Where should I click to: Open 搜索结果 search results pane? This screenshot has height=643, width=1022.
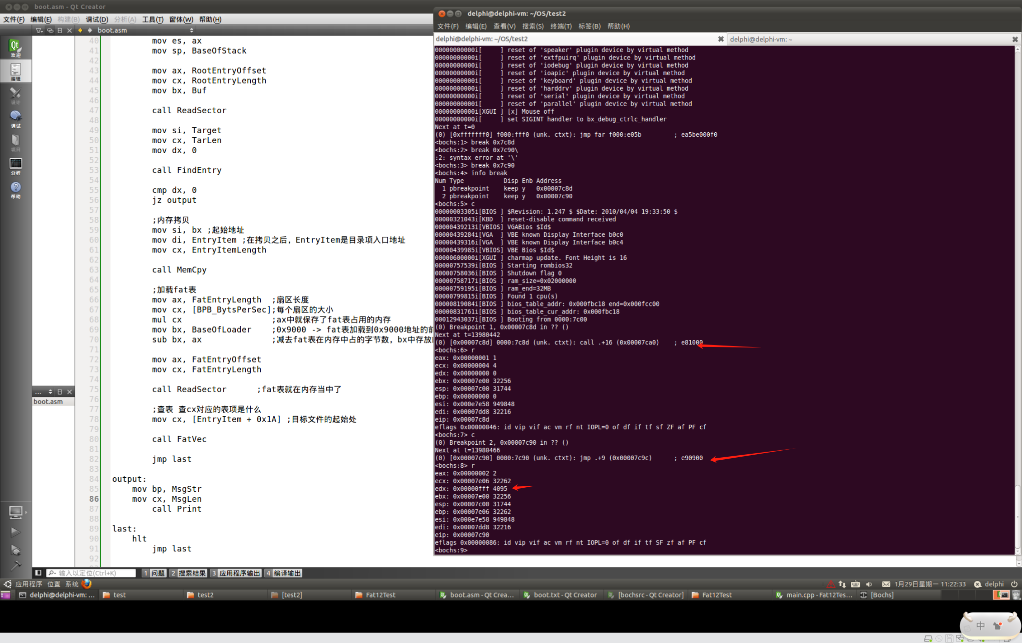188,573
